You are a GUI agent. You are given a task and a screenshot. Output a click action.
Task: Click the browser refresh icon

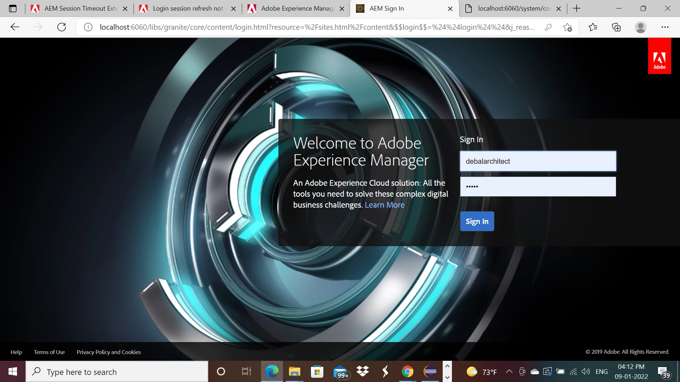click(62, 27)
